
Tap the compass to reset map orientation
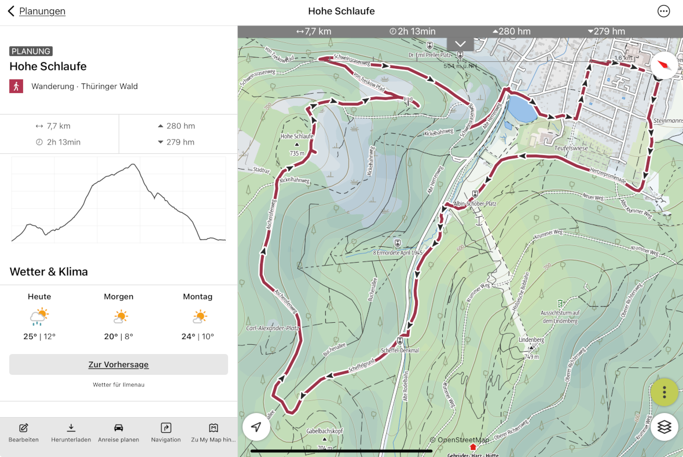[x=664, y=65]
